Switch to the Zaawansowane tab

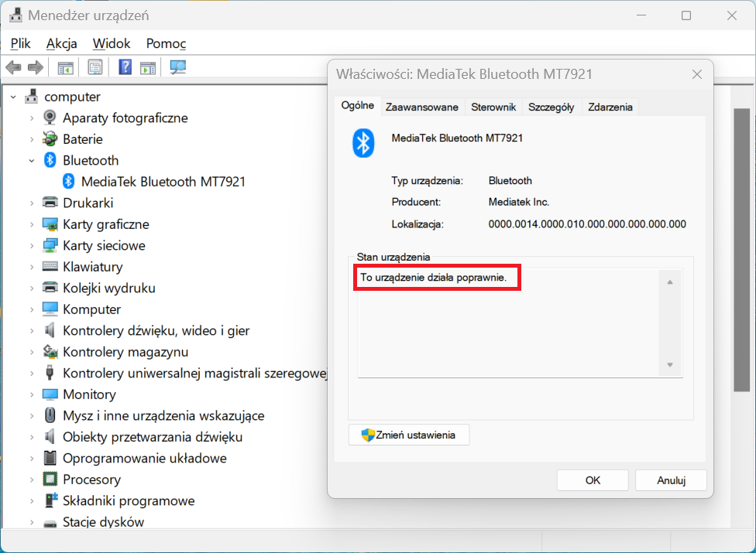click(x=422, y=107)
